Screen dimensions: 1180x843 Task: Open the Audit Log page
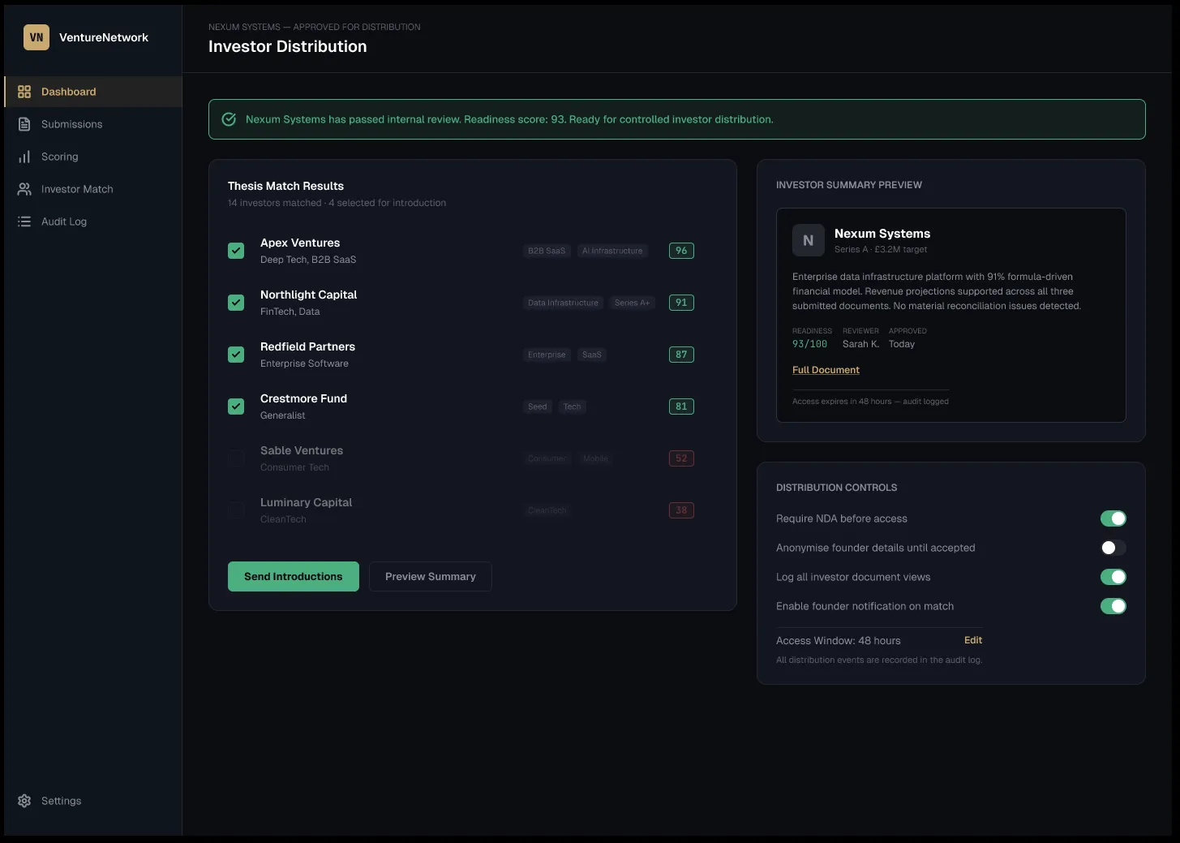click(93, 222)
